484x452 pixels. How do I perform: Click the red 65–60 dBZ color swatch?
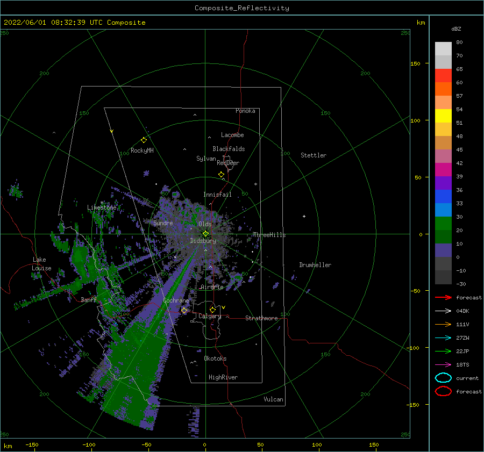click(443, 76)
